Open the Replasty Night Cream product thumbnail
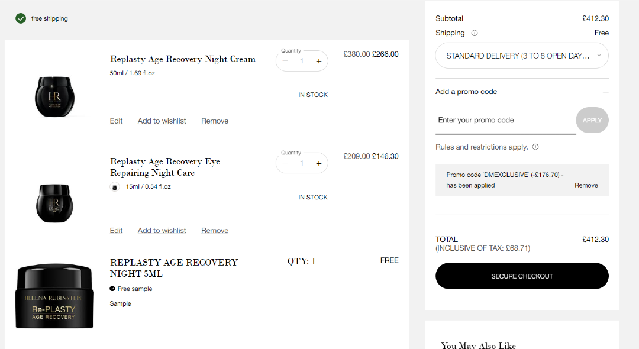Image resolution: width=639 pixels, height=349 pixels. point(54,96)
